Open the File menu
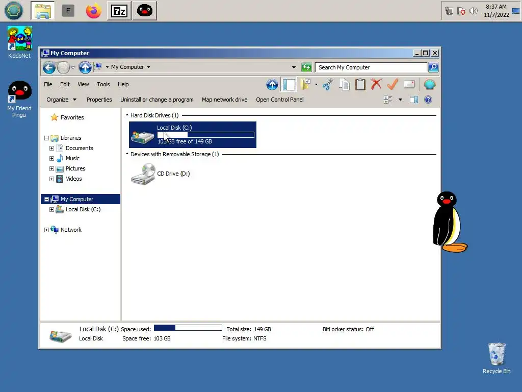Viewport: 522px width, 392px height. click(x=48, y=84)
